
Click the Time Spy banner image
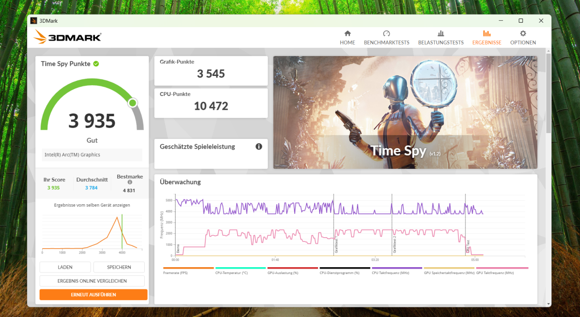(x=405, y=112)
